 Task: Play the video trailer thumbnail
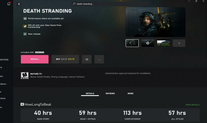(x=148, y=43)
